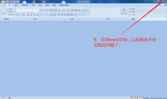Viewport: 167px width, 99px height.
Task: Click the Align Left icon
Action: pos(59,15)
